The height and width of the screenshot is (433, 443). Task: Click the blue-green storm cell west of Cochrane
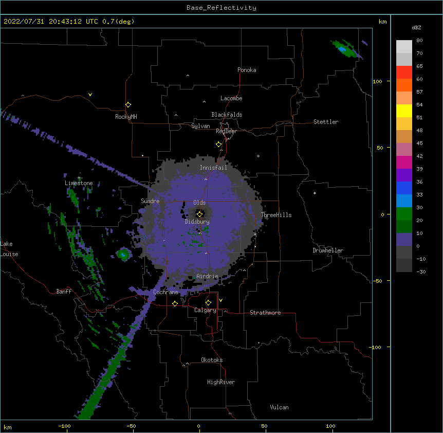tap(123, 255)
